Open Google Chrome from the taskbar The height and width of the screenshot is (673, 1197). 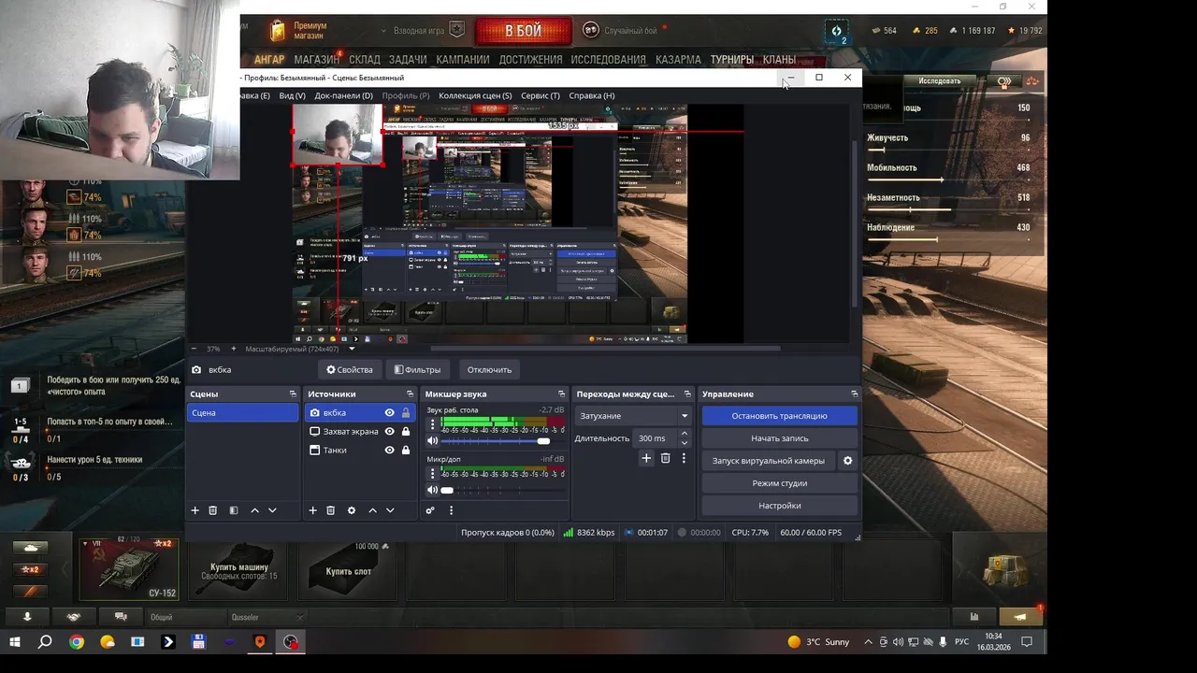pos(77,642)
